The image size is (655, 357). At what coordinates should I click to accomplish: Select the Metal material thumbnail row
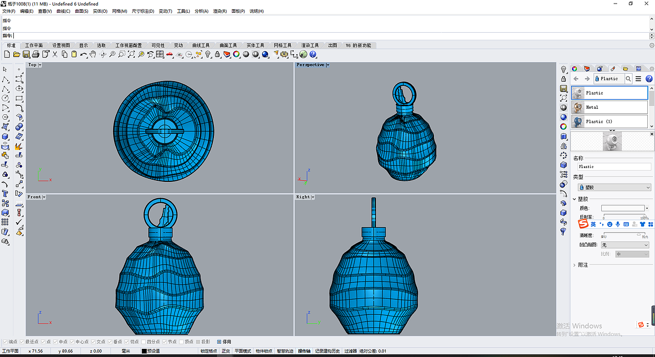609,107
